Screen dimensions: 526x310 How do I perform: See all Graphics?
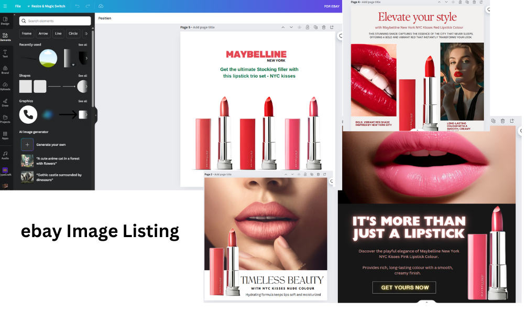[83, 101]
